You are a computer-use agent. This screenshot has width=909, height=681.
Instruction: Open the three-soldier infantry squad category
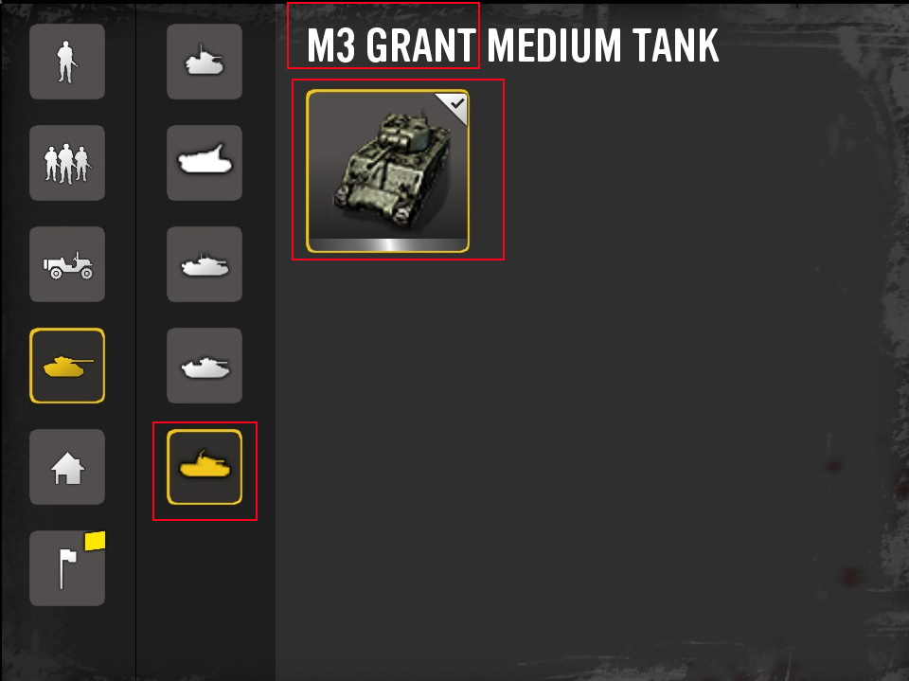coord(67,163)
